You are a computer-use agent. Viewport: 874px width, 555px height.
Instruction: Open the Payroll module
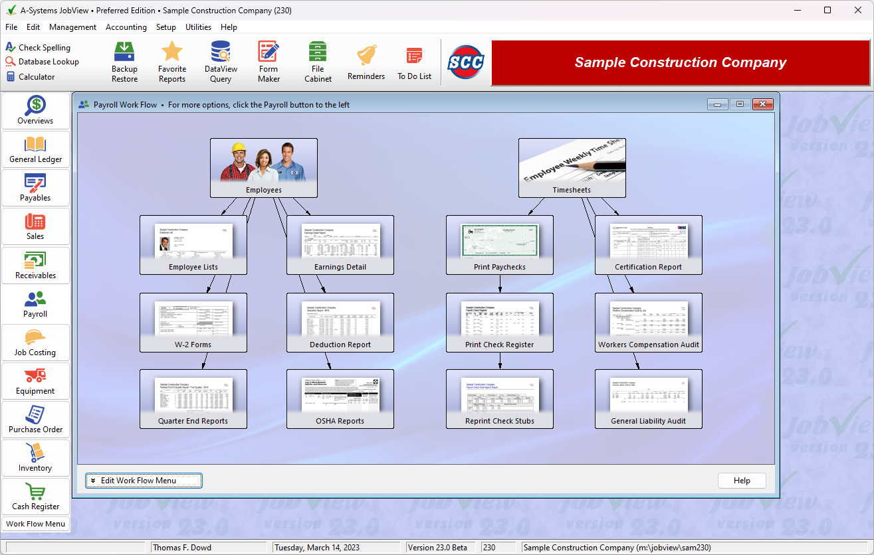(35, 304)
